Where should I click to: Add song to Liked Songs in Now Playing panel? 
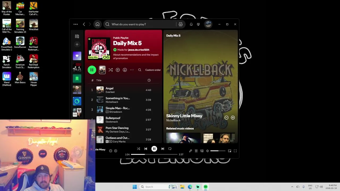pos(233,118)
